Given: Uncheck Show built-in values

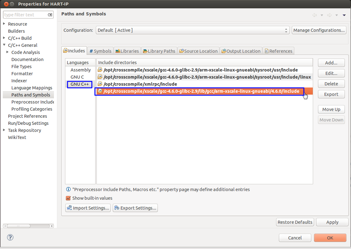Looking at the screenshot, I should click(x=68, y=198).
